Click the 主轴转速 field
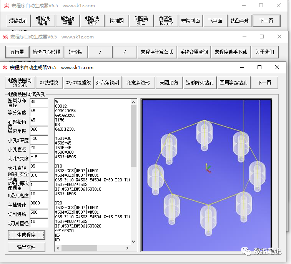Viewport: 291px width, 264px height. pos(39,204)
